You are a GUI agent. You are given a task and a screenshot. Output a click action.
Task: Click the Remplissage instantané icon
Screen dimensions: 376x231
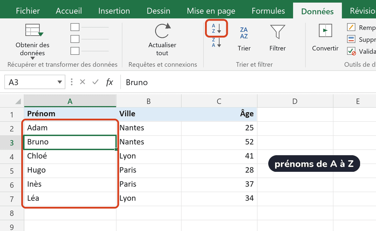(351, 27)
